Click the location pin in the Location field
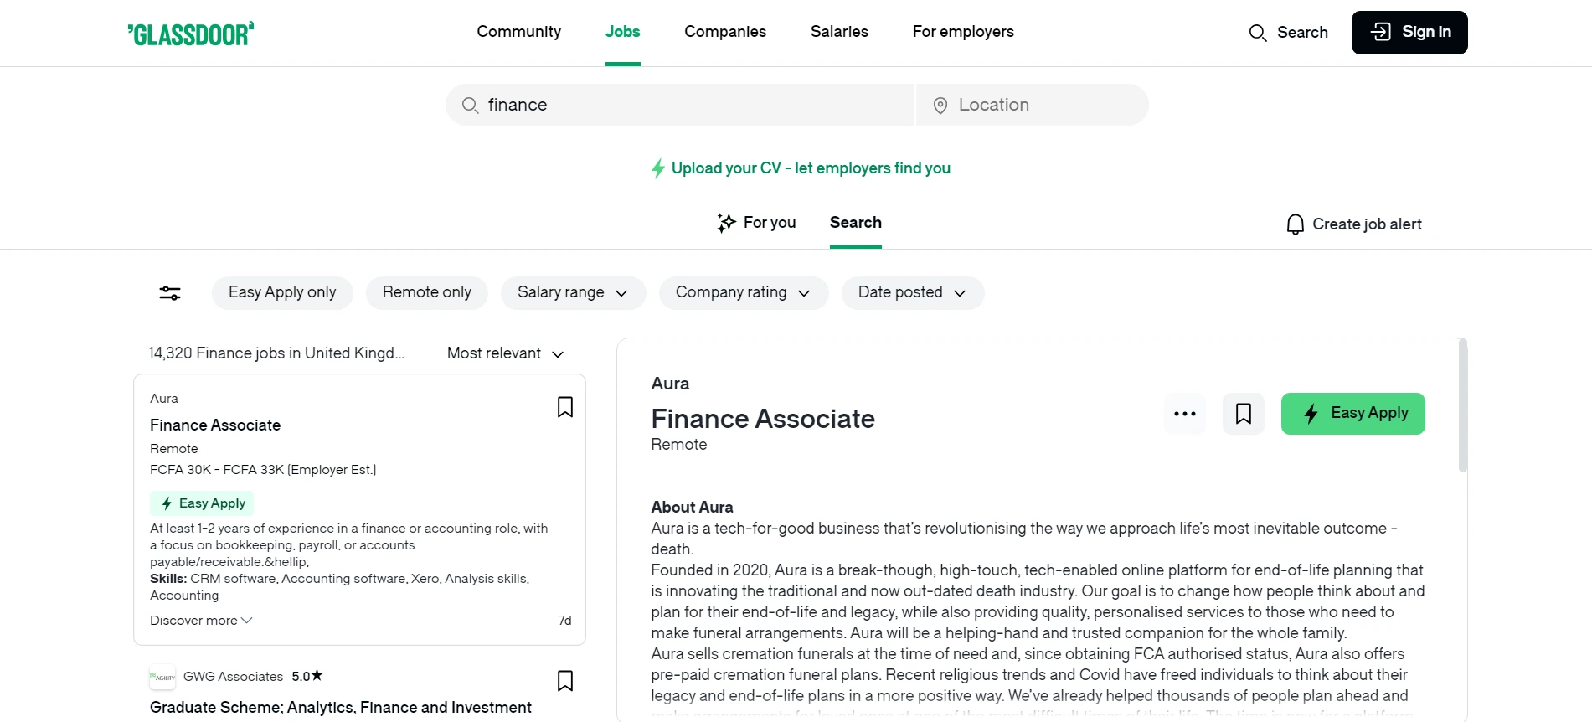The image size is (1592, 722). coord(940,105)
